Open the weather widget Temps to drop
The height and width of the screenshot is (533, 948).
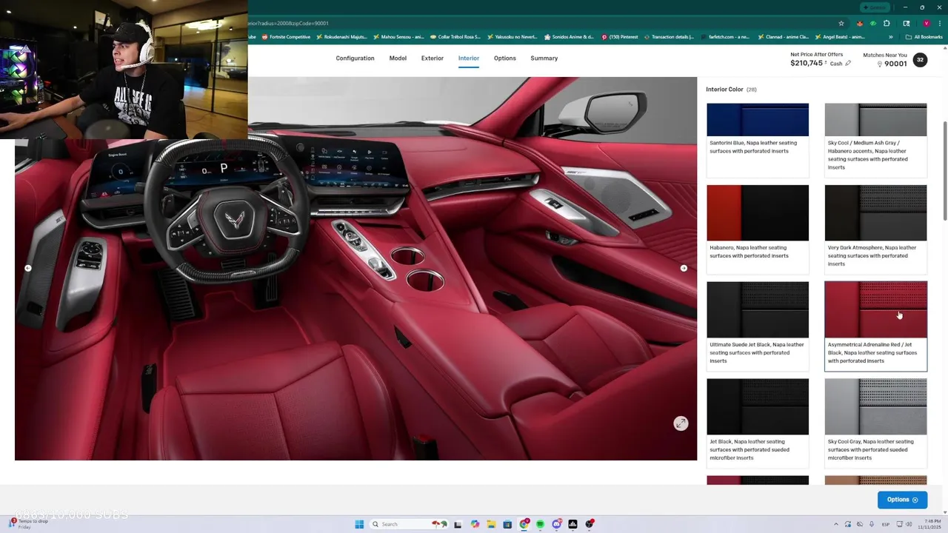pos(30,524)
